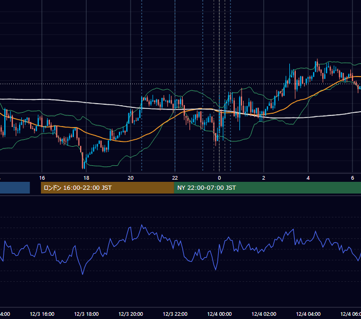Viewport: 361px width, 319px height.
Task: Select the "20" hour label on upper axis
Action: coord(131,178)
